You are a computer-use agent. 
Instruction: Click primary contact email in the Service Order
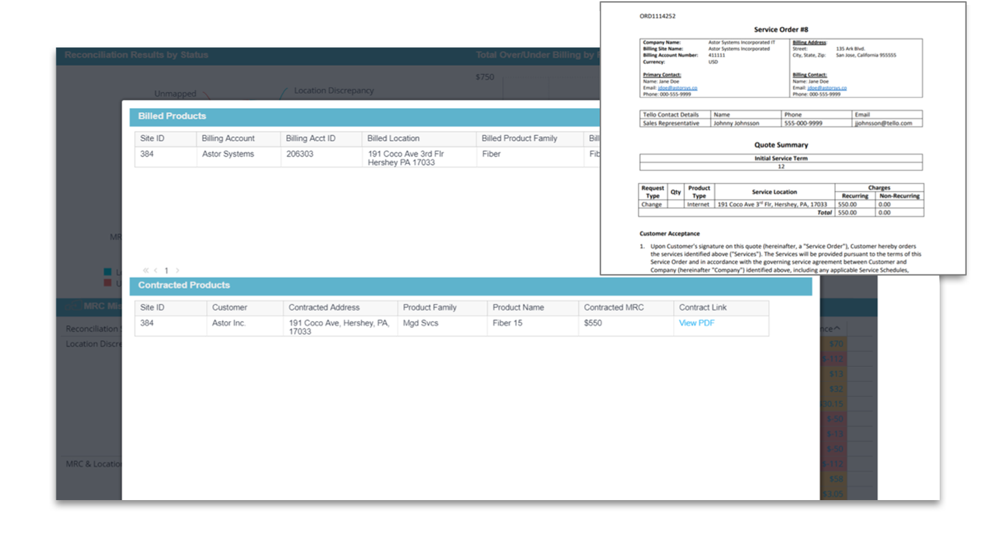677,88
